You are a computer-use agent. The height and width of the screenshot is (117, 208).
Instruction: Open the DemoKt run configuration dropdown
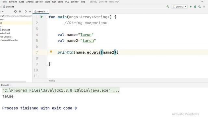(x=179, y=6)
